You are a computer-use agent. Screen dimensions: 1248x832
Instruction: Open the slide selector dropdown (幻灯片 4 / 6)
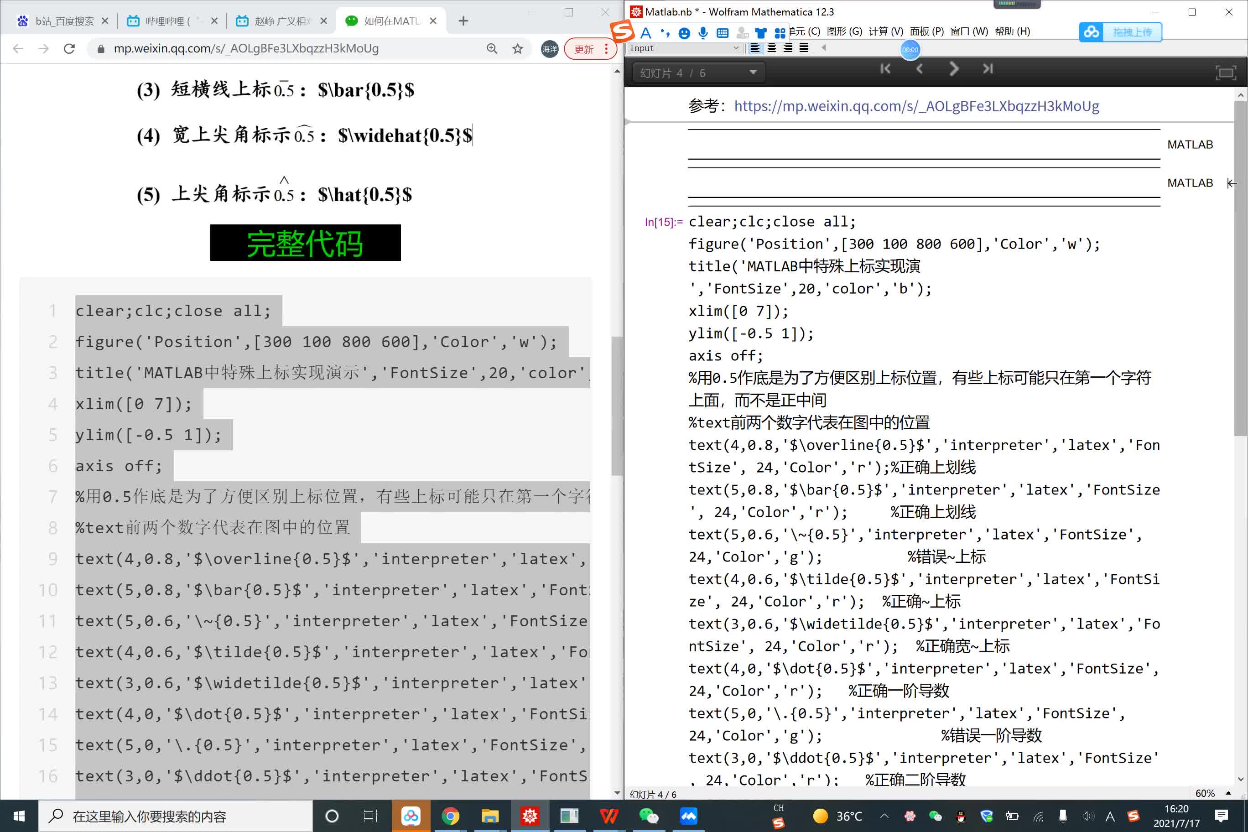[x=698, y=73]
